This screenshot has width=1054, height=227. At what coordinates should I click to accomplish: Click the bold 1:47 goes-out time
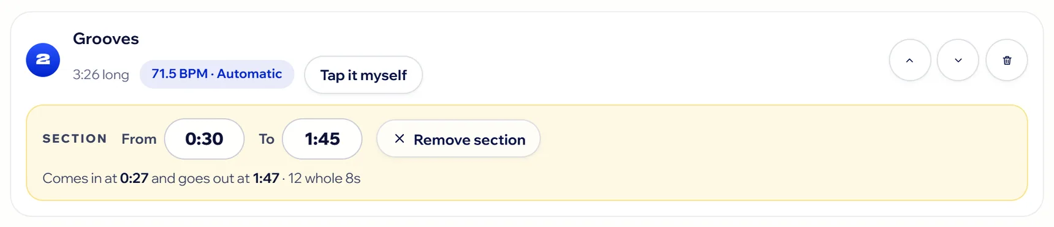tap(266, 178)
